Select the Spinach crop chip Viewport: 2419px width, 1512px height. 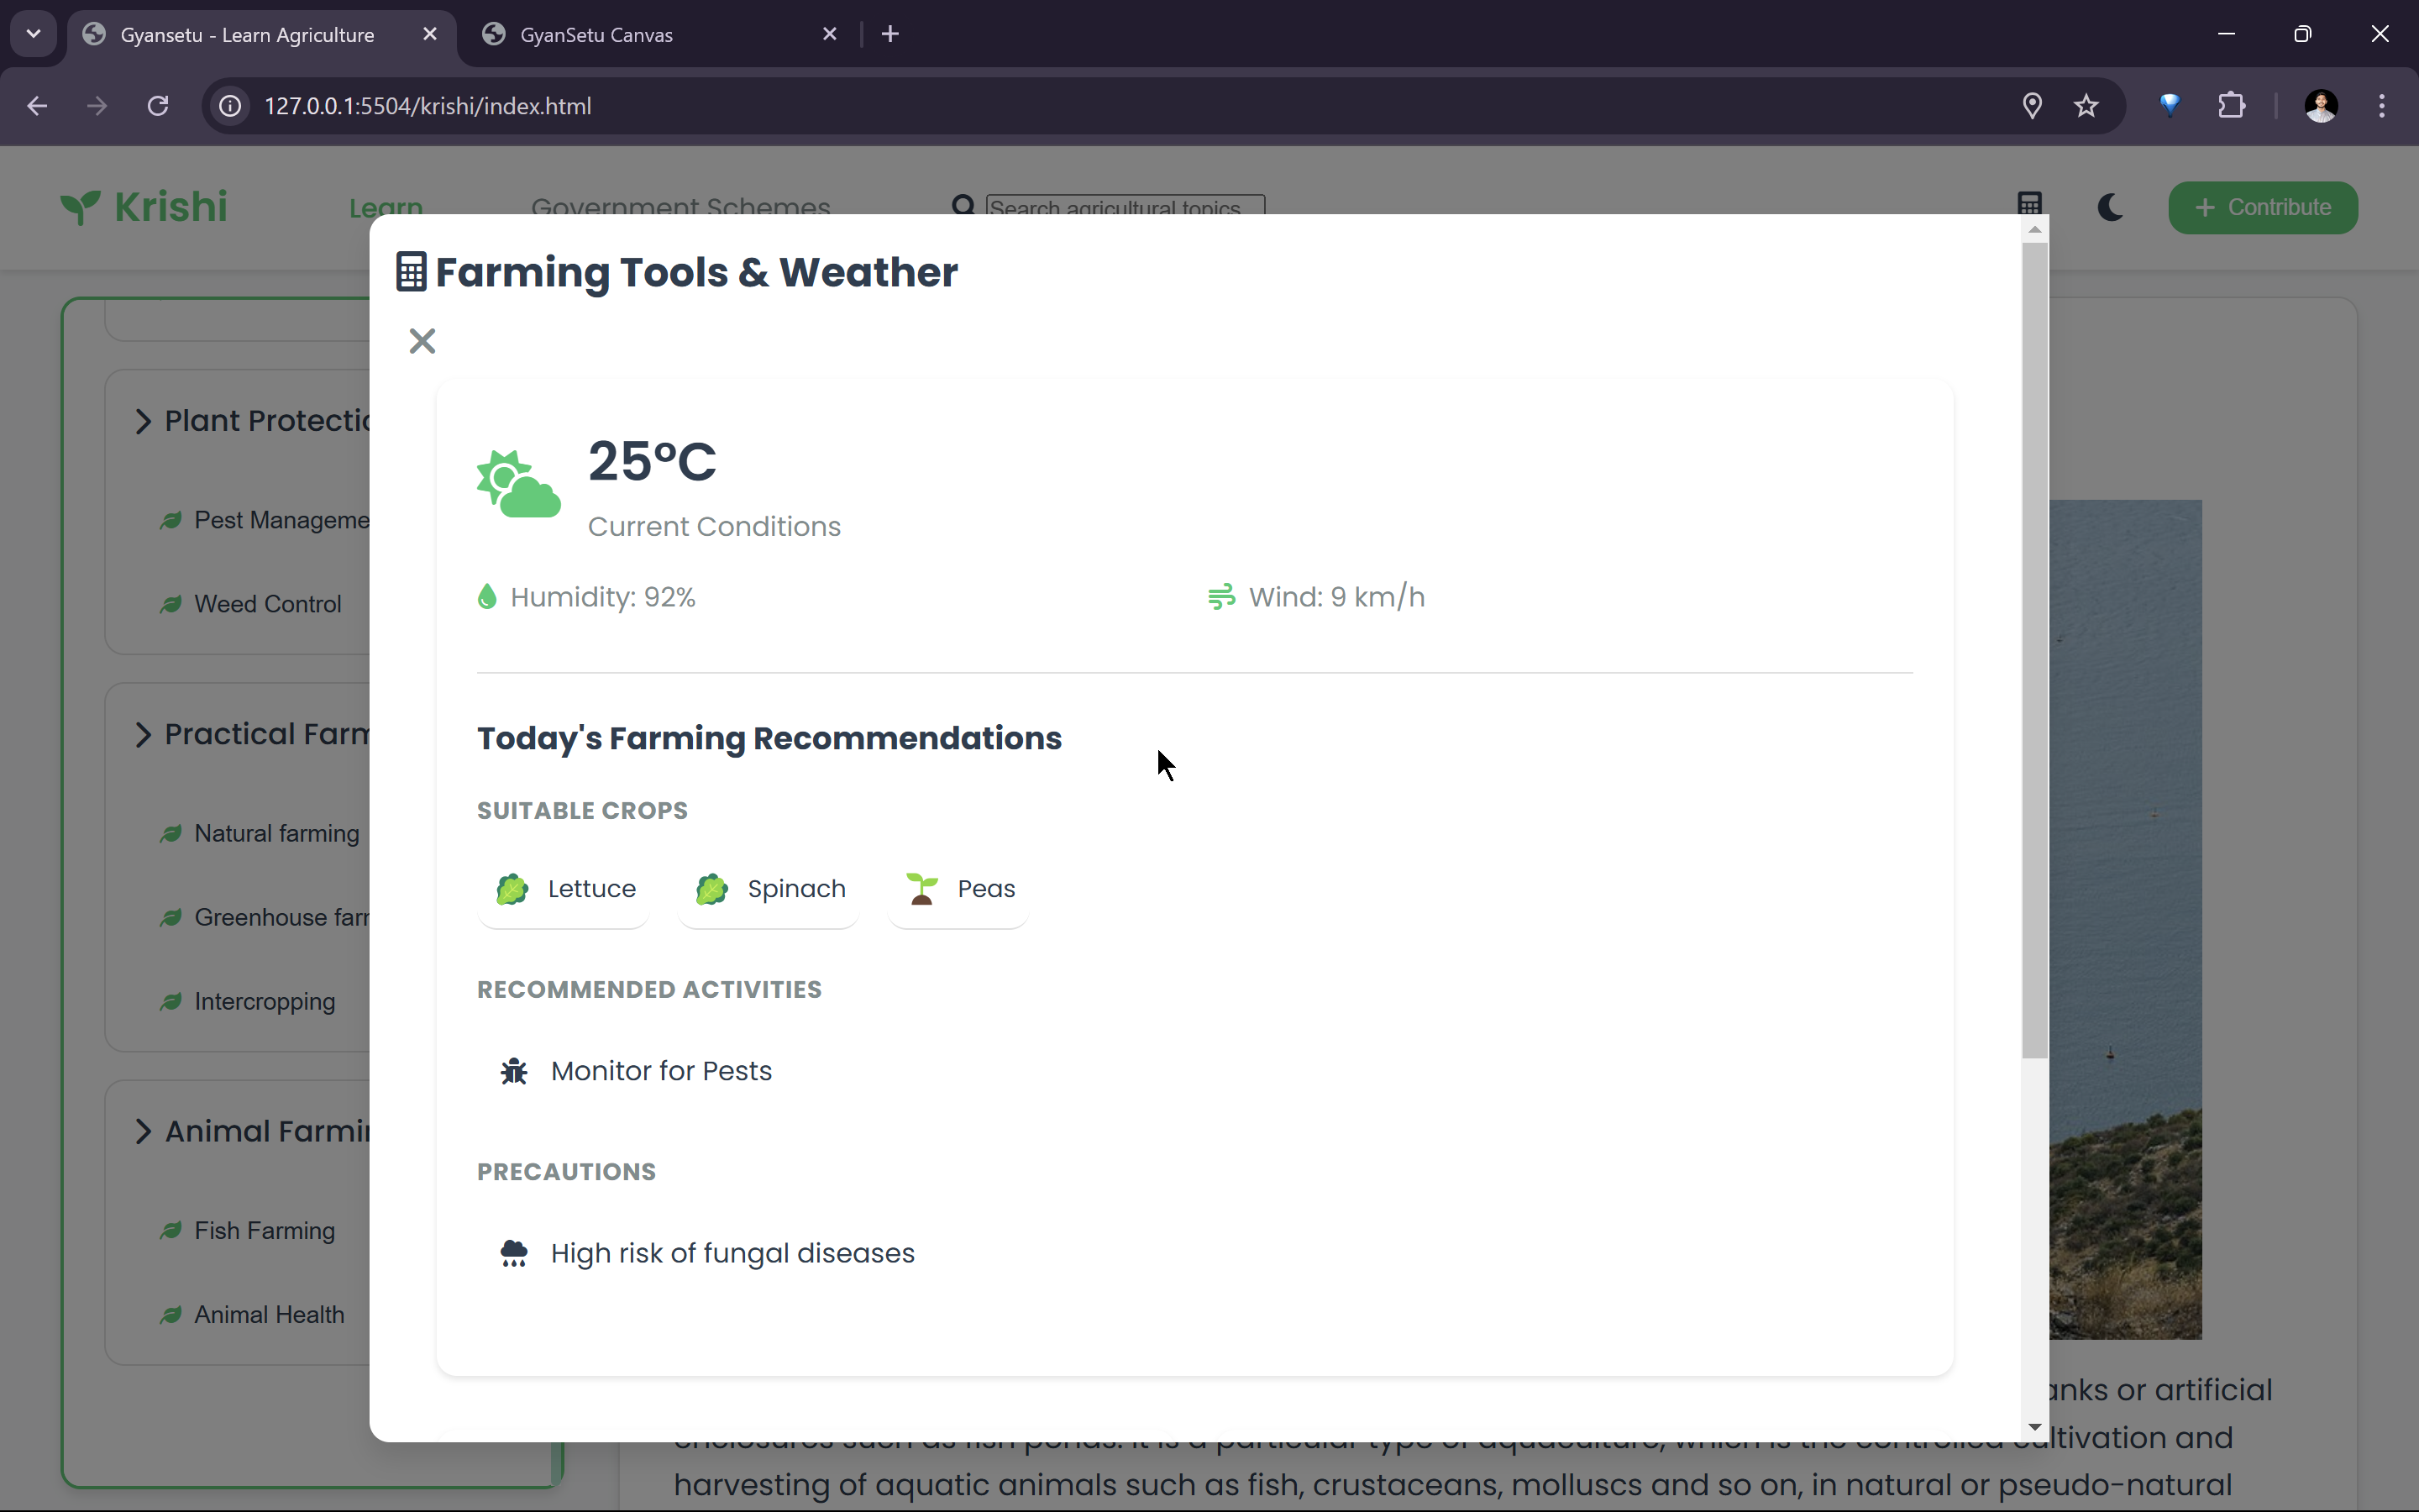(x=769, y=889)
